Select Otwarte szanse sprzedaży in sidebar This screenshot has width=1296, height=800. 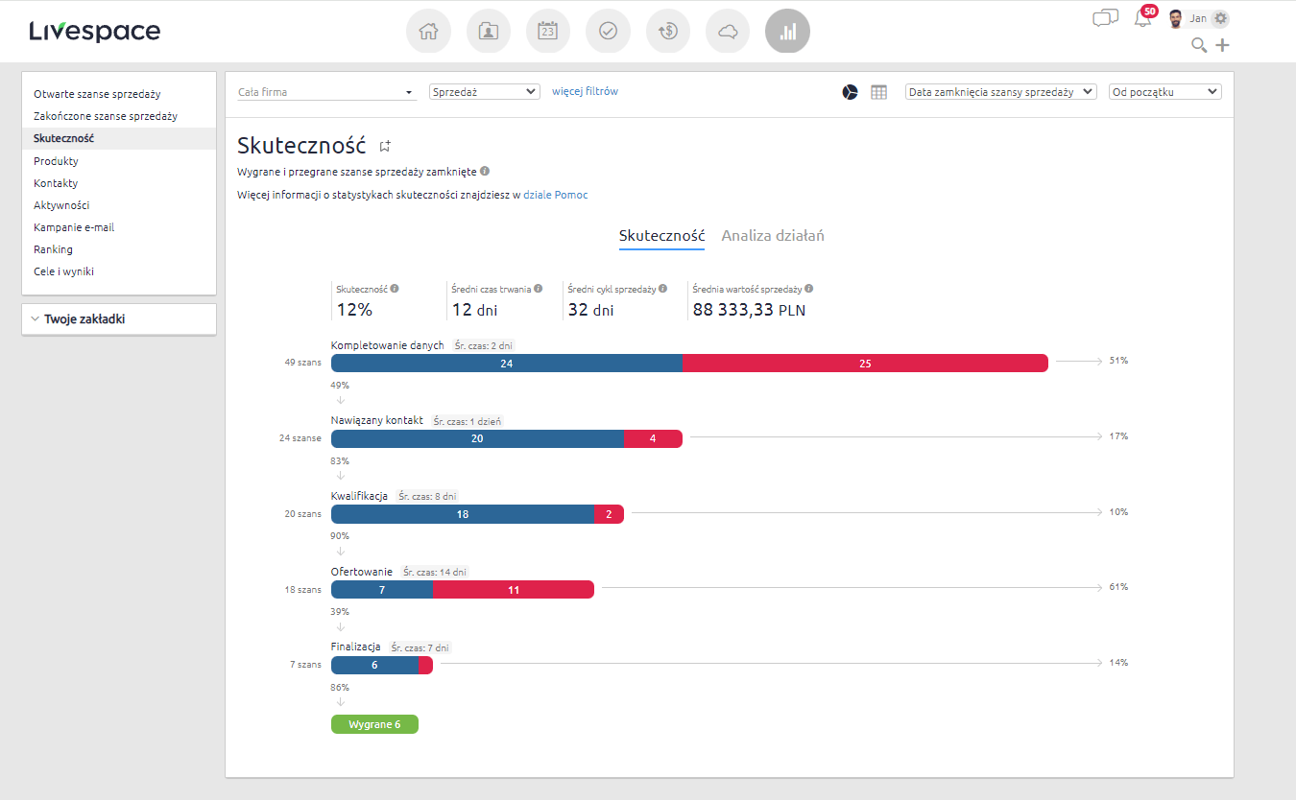click(x=97, y=94)
